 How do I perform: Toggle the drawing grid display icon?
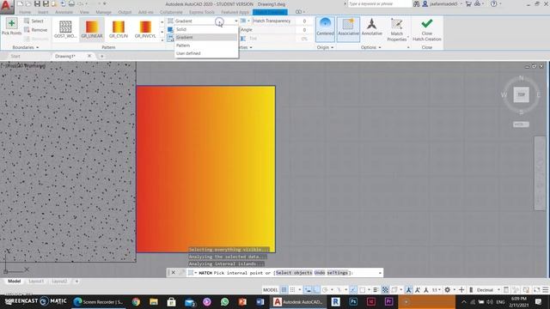(x=284, y=290)
